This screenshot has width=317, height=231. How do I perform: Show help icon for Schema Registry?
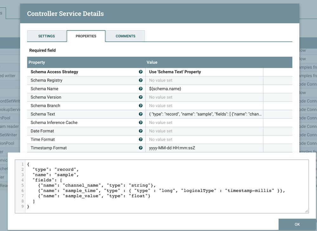[141, 80]
